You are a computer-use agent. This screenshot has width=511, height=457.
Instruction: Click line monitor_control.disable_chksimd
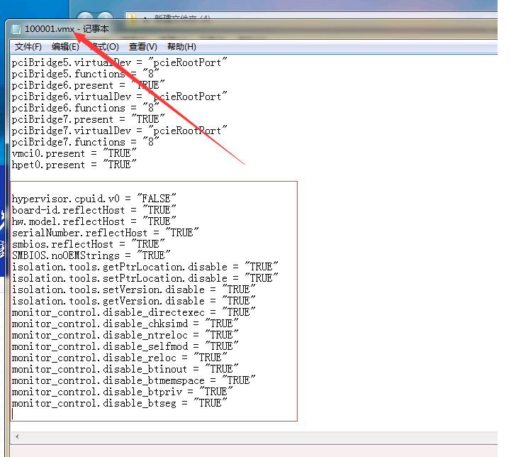(125, 324)
